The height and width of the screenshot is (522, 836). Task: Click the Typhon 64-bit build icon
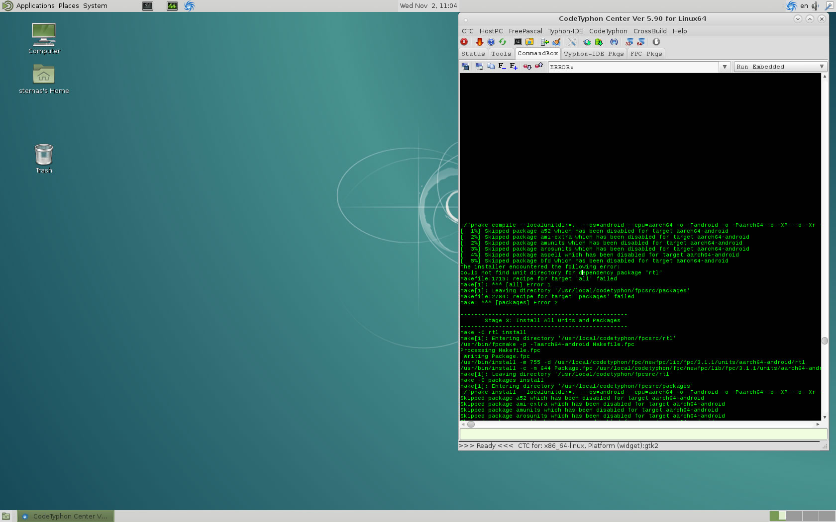[641, 42]
